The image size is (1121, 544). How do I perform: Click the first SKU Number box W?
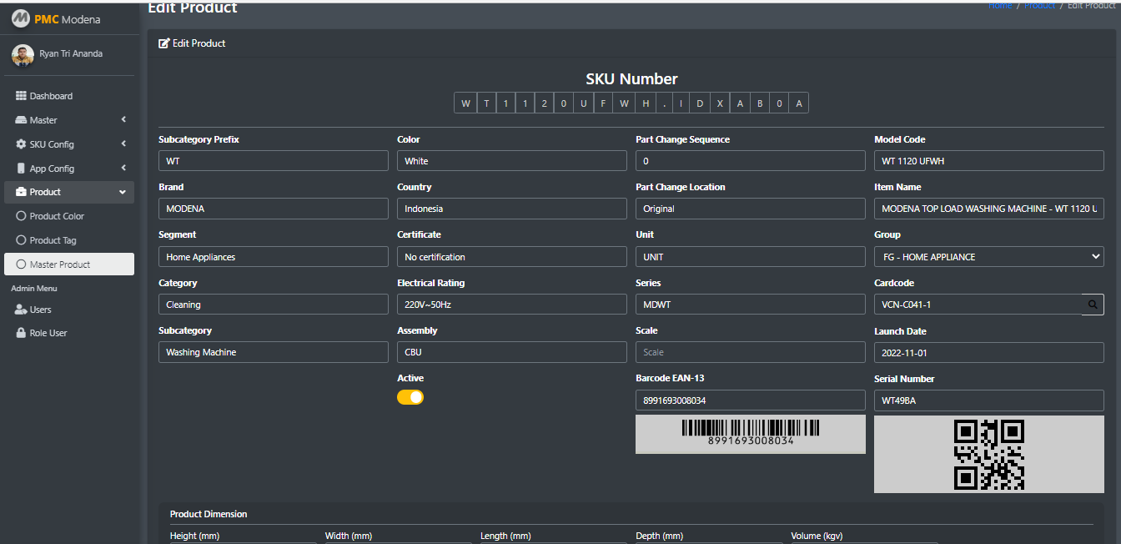coord(465,103)
